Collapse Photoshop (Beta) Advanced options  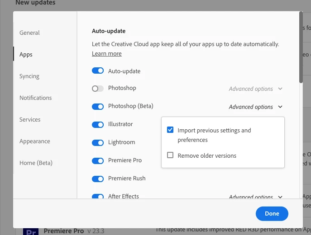[255, 107]
